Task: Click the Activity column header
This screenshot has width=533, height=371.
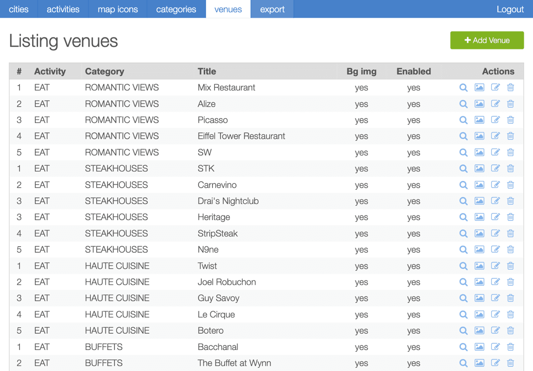Action: click(x=50, y=72)
